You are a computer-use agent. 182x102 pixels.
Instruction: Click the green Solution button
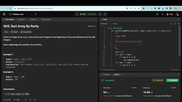172,80
